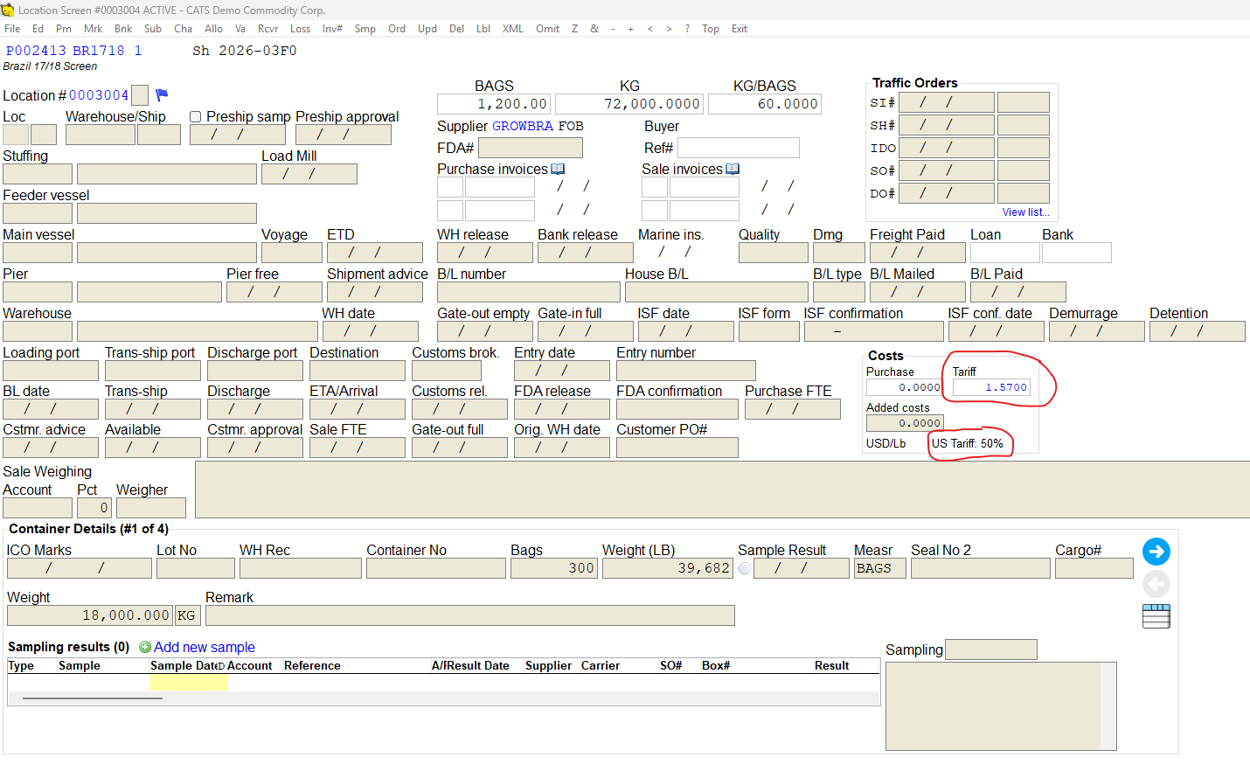This screenshot has width=1250, height=771.
Task: Click the Sampling text field
Action: tap(991, 649)
